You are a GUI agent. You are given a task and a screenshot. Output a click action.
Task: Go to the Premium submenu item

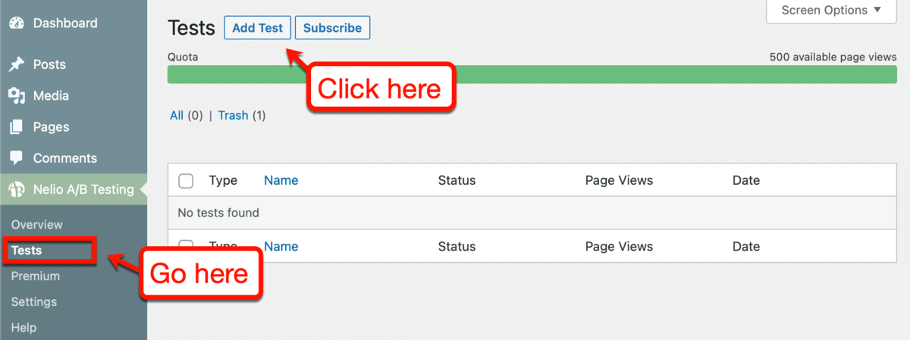pyautogui.click(x=36, y=276)
